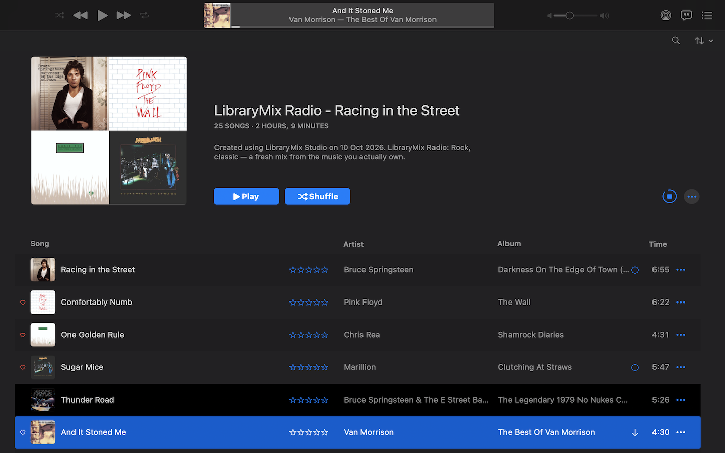
Task: Sort by the Album column header
Action: pos(509,244)
